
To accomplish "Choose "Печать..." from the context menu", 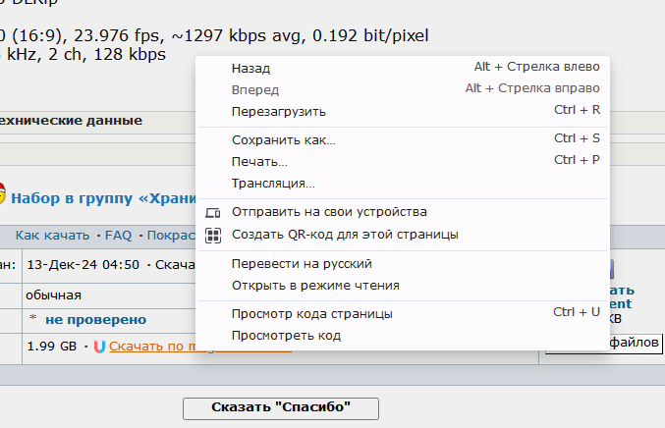I will [x=259, y=161].
